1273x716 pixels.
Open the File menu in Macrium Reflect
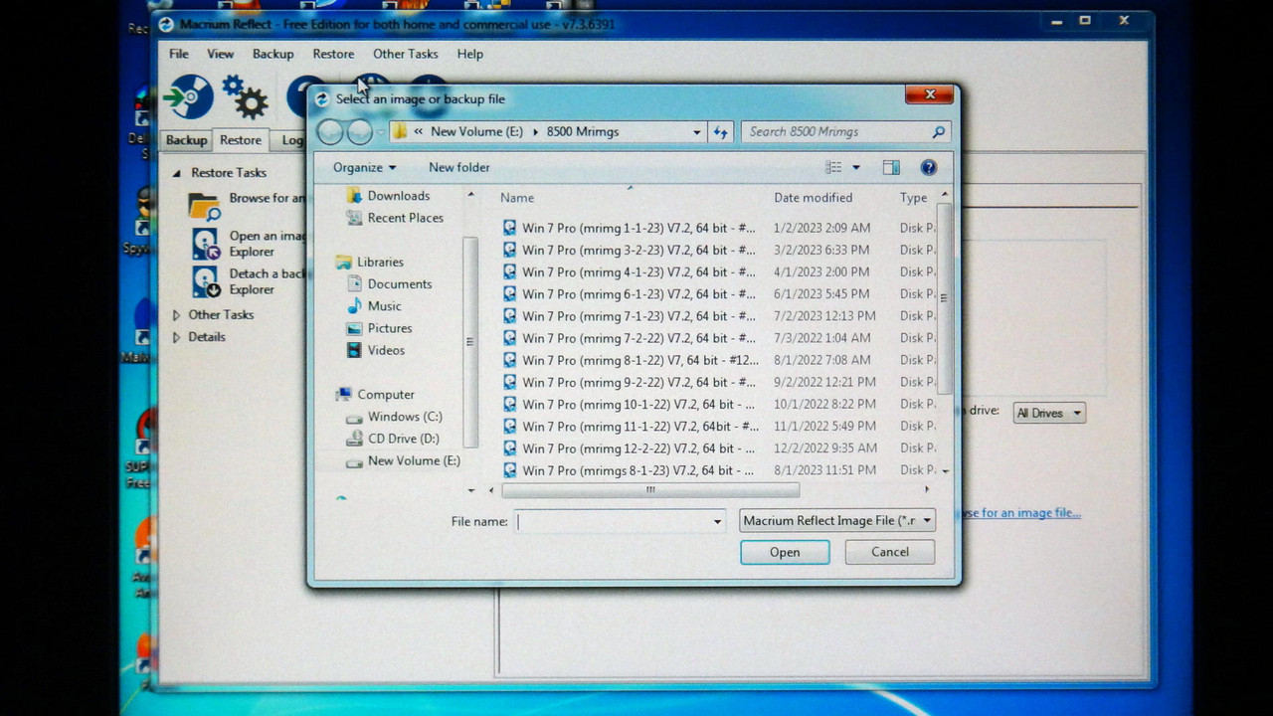(x=179, y=54)
